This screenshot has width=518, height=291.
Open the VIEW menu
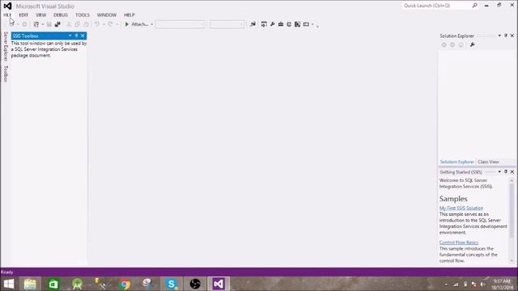(x=41, y=15)
